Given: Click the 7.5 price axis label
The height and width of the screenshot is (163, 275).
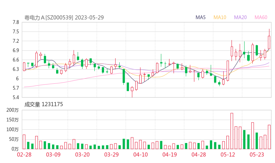Looking at the screenshot, I should (x=16, y=31).
